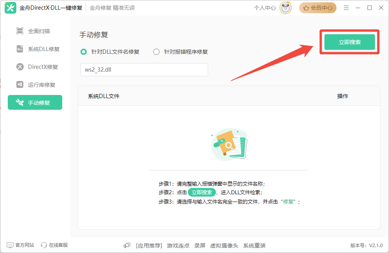The image size is (389, 253).
Task: Click the step 3 instruction text
Action: (230, 202)
